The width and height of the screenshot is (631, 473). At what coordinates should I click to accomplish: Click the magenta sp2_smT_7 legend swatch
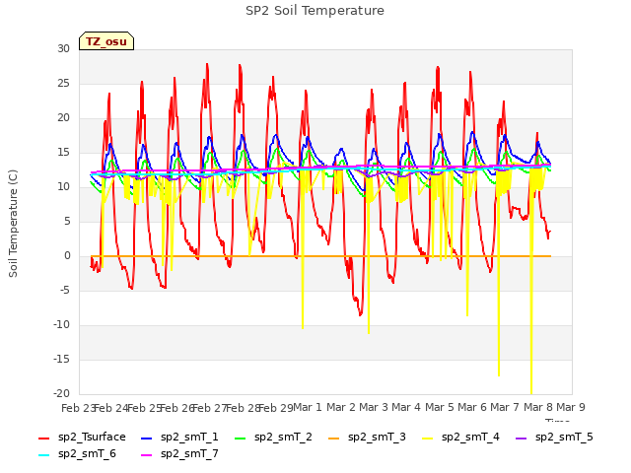tap(147, 455)
